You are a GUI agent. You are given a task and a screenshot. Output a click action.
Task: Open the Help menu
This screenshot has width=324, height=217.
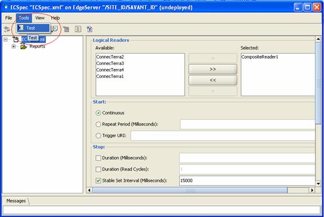55,18
